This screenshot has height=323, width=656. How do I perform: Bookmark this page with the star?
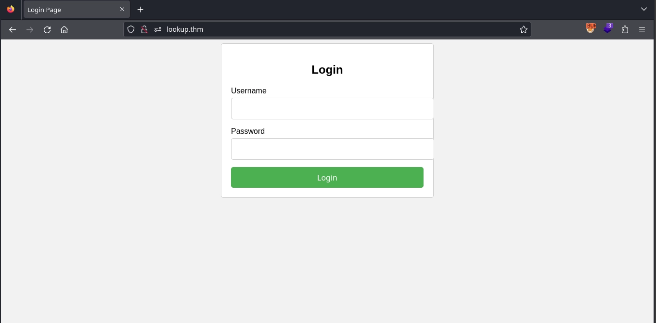[x=524, y=29]
